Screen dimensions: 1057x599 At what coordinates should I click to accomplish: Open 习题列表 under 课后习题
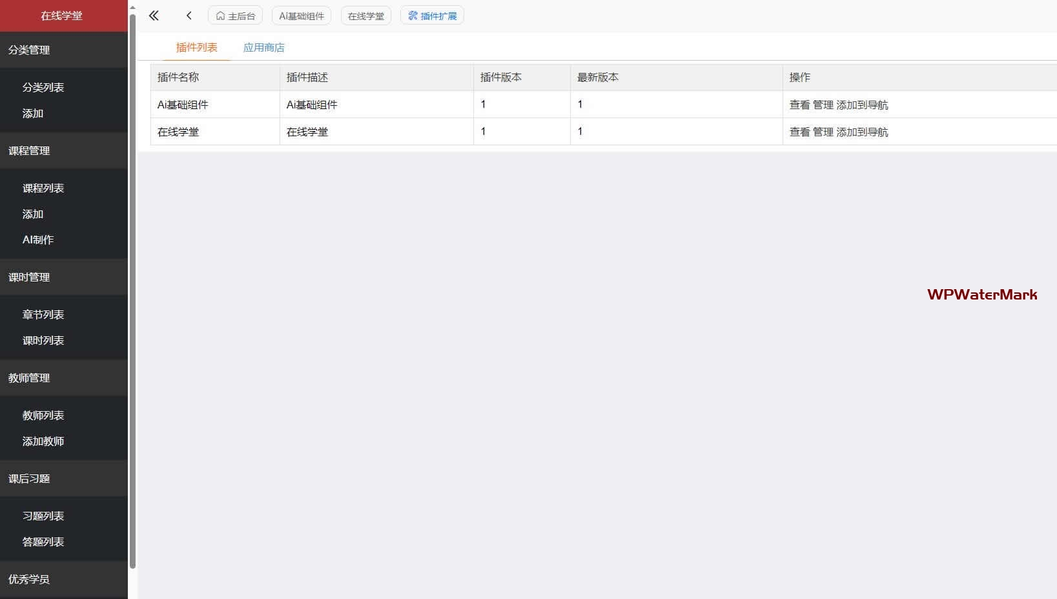pos(43,516)
